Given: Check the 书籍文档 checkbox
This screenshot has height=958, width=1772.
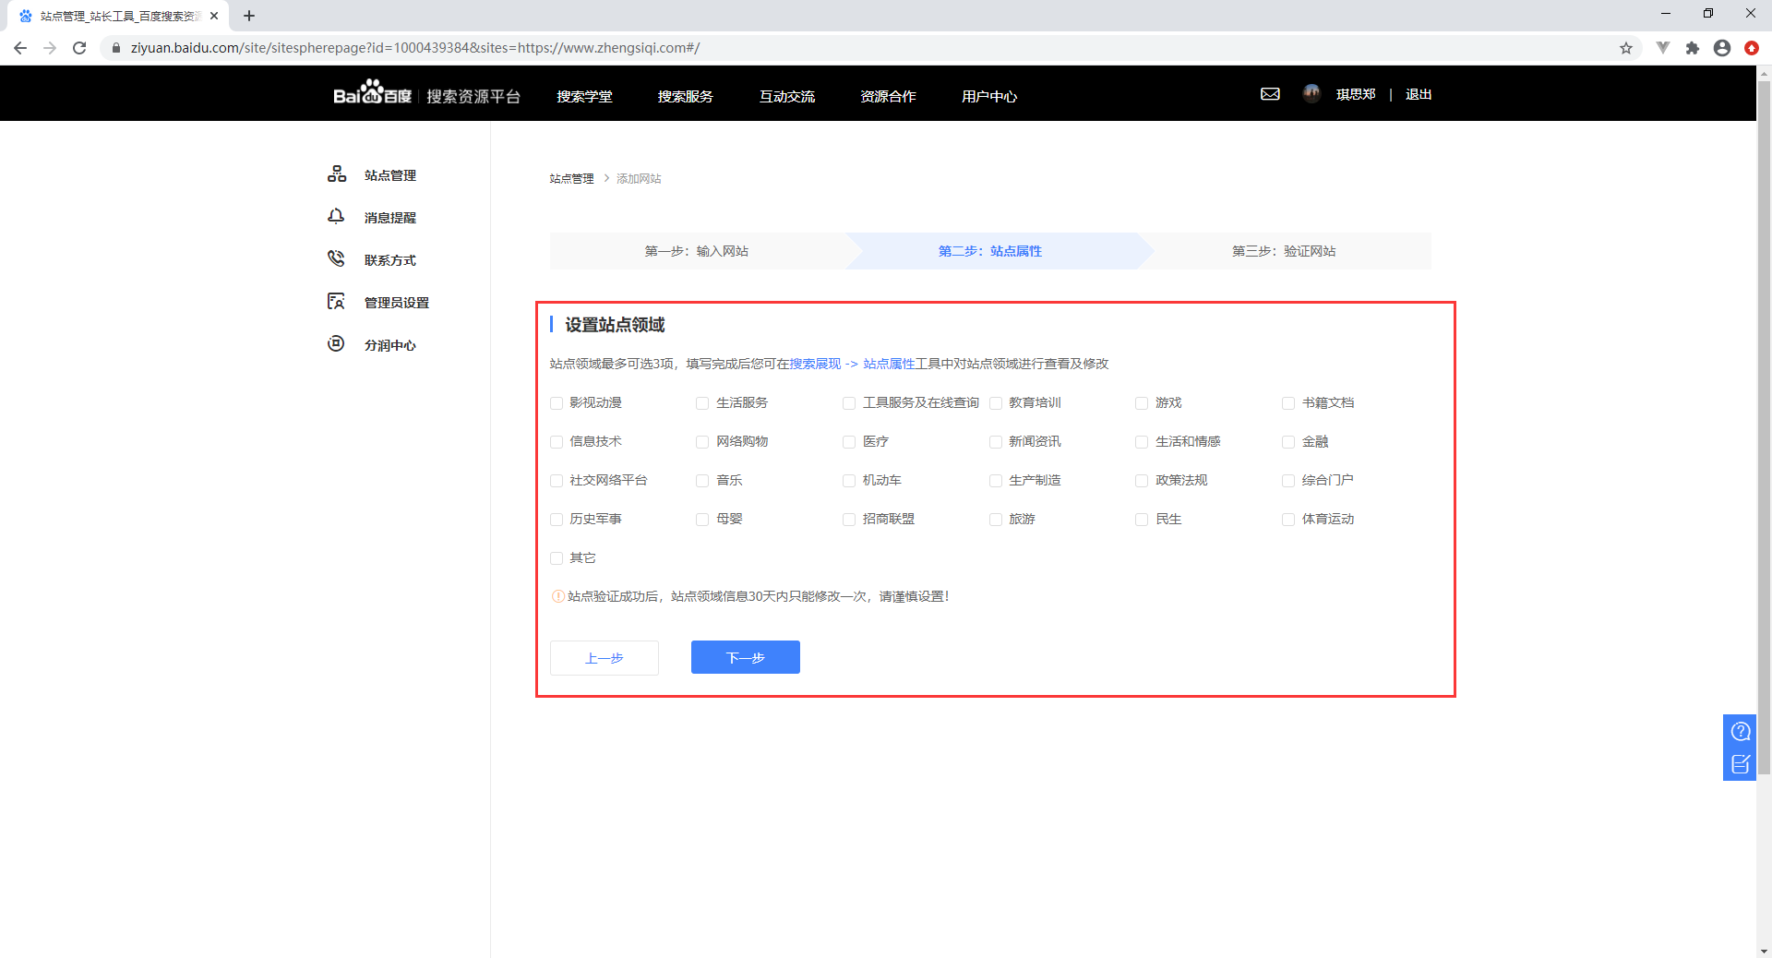Looking at the screenshot, I should 1288,403.
